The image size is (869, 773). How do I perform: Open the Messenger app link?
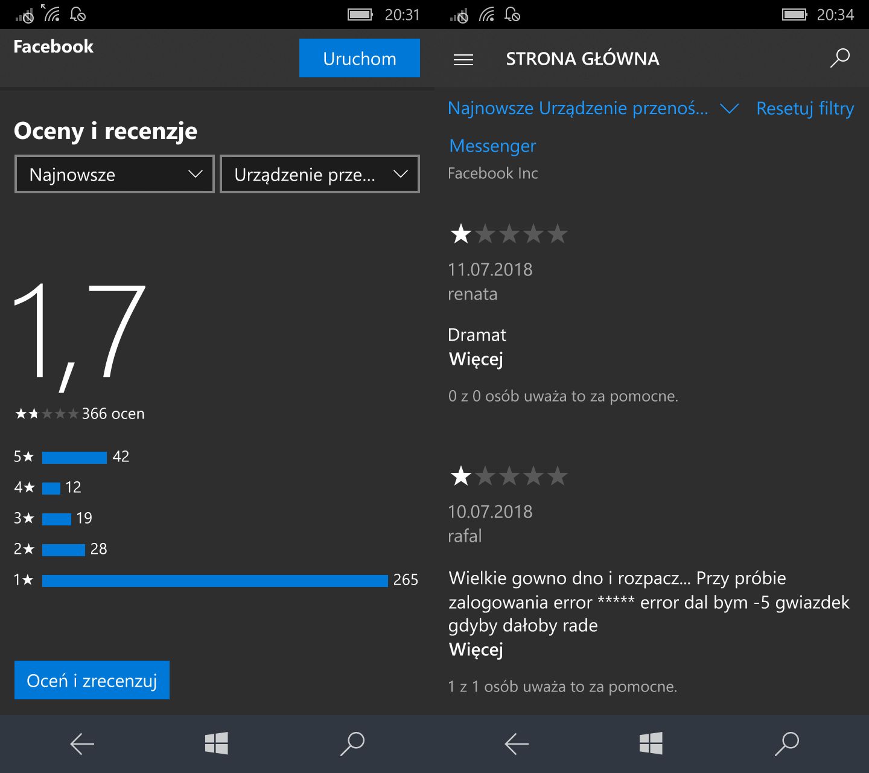point(492,146)
